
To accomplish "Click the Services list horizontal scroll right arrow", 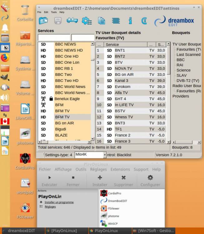I will pyautogui.click(x=89, y=142).
